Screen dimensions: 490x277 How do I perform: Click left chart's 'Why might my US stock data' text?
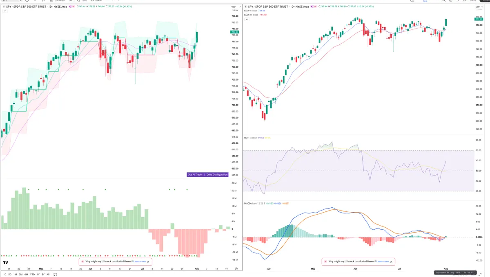109,262
